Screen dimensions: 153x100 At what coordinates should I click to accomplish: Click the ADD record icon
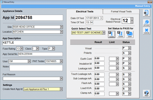(x=146, y=13)
